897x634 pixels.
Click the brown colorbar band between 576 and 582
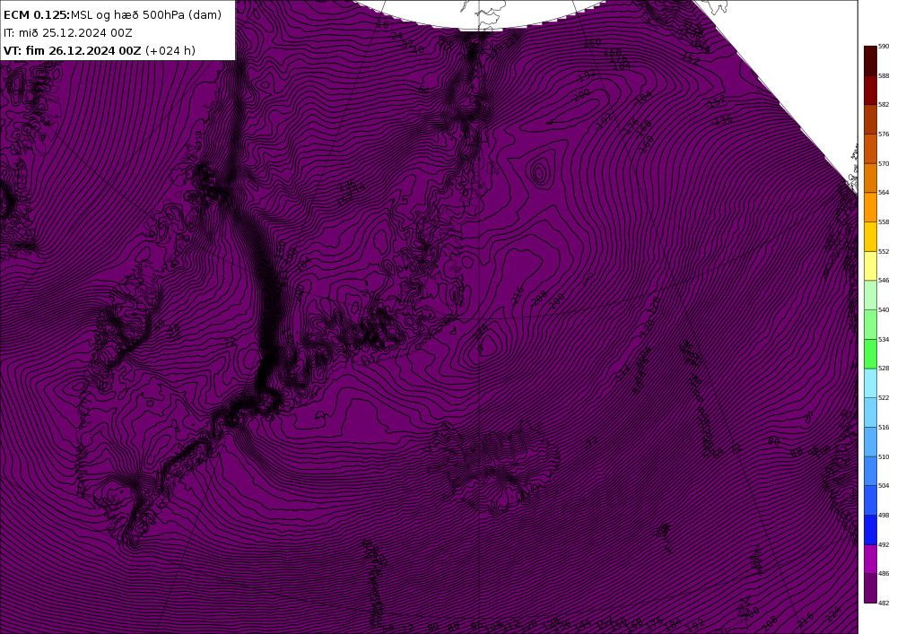(870, 119)
